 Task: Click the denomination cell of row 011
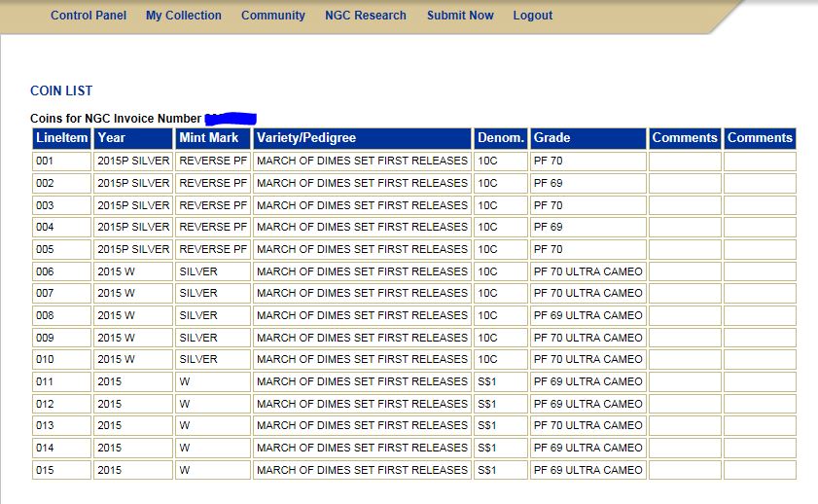pos(500,381)
